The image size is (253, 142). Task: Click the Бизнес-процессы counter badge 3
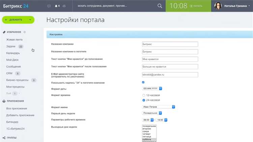(33, 80)
